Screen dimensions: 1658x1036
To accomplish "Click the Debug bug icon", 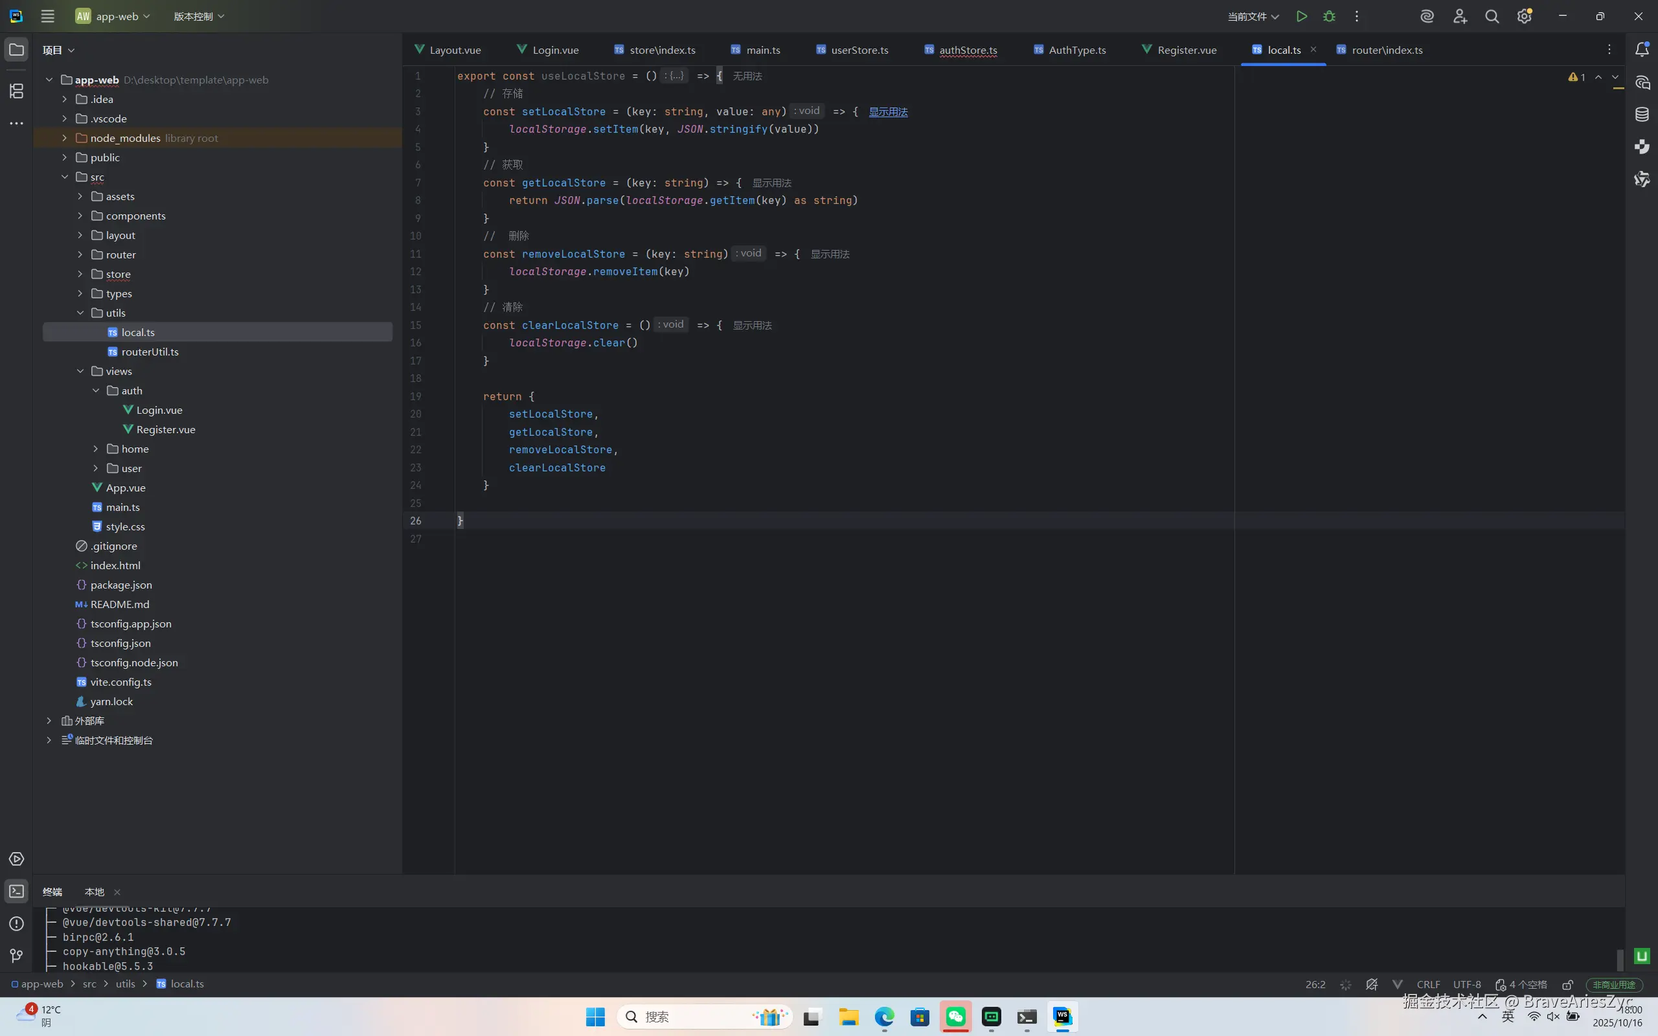I will pyautogui.click(x=1329, y=16).
